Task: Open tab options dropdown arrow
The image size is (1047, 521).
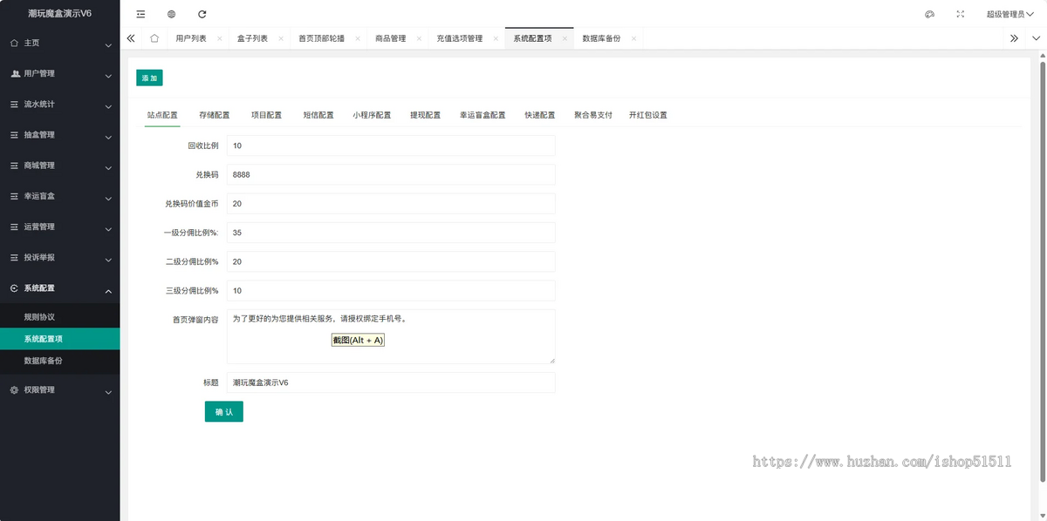Action: [x=1036, y=38]
